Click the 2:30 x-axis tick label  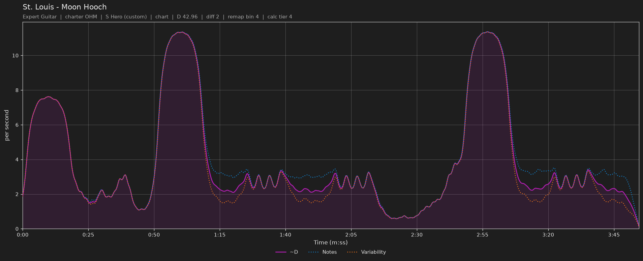point(417,235)
